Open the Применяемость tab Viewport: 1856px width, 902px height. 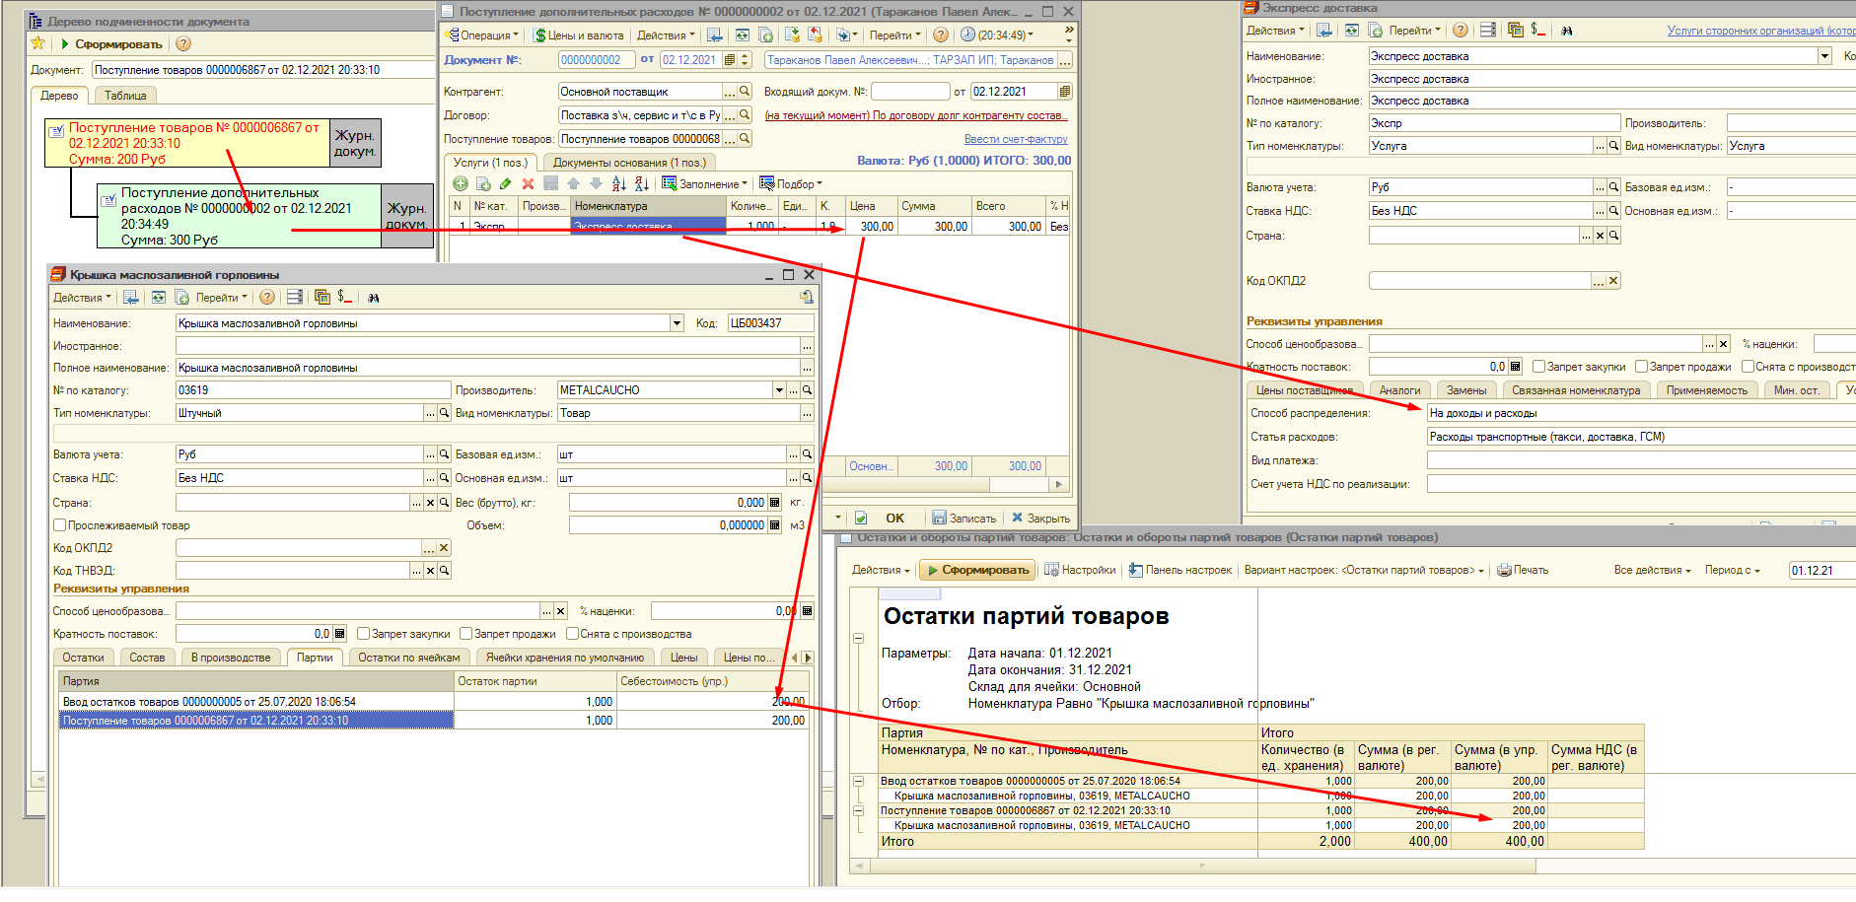coord(1706,390)
